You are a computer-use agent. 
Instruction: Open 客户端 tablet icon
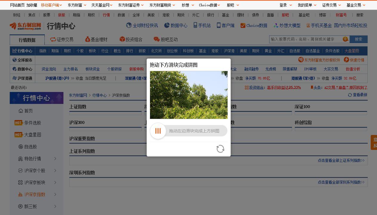point(219,25)
